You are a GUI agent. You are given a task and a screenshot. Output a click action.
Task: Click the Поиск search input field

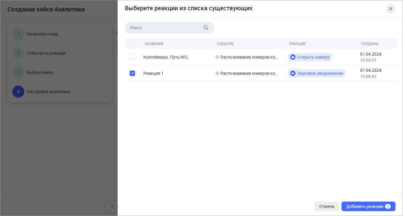165,28
